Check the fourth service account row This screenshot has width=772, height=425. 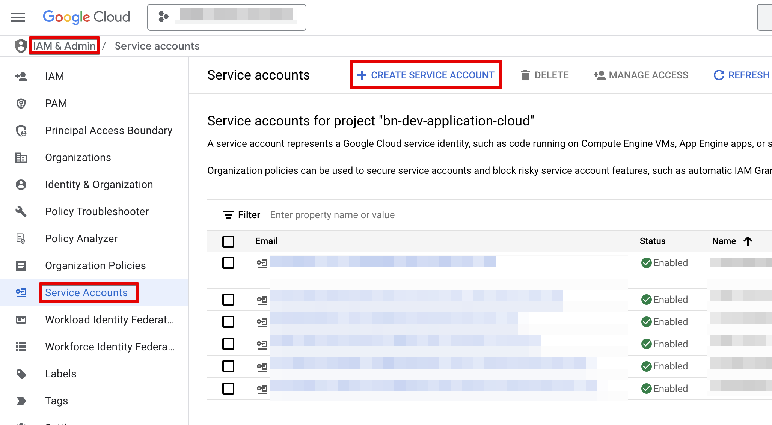228,344
